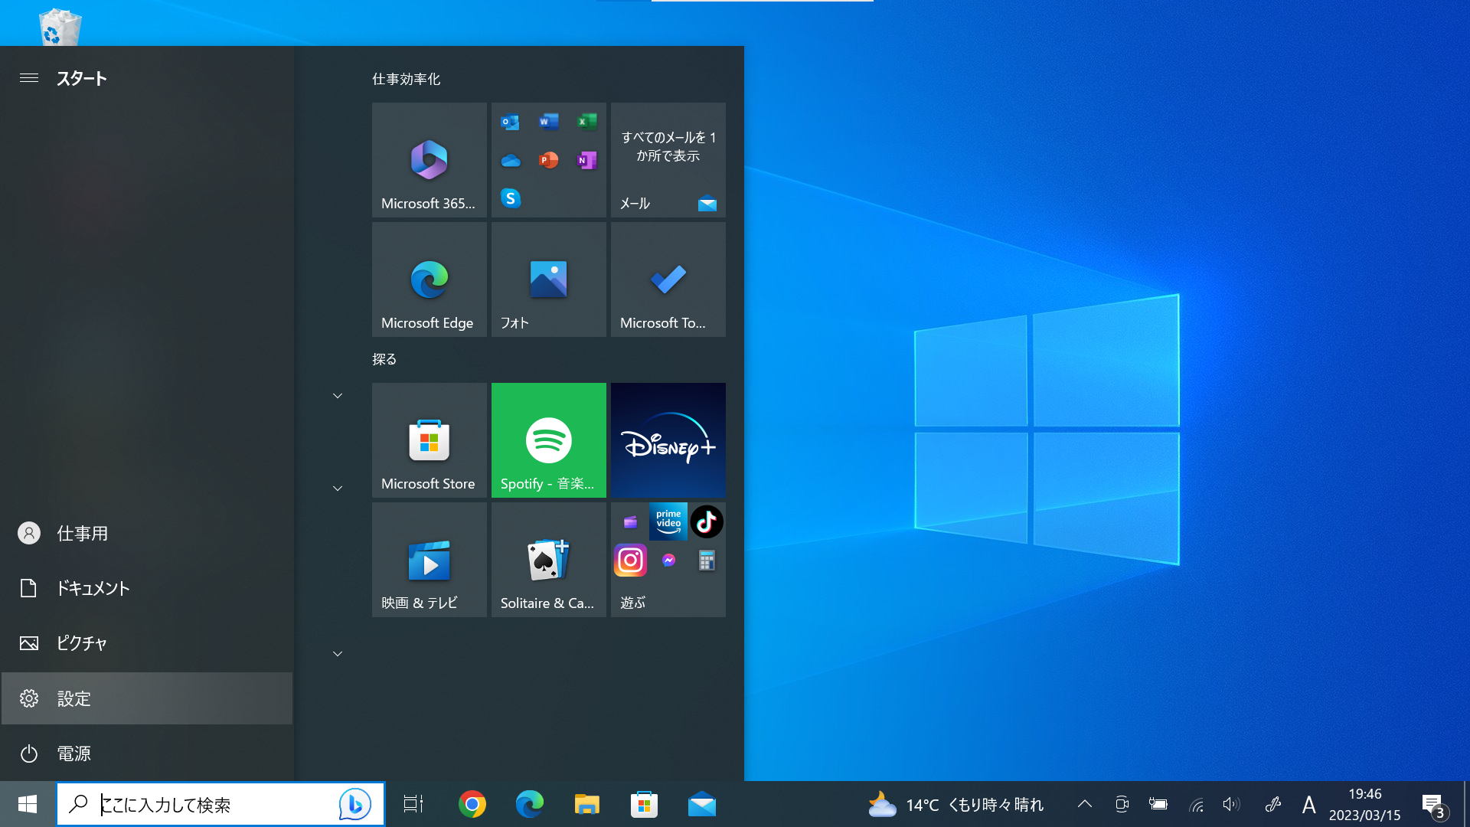Open Prime Video in the 遊ぶ folder
Image resolution: width=1470 pixels, height=827 pixels.
[668, 521]
